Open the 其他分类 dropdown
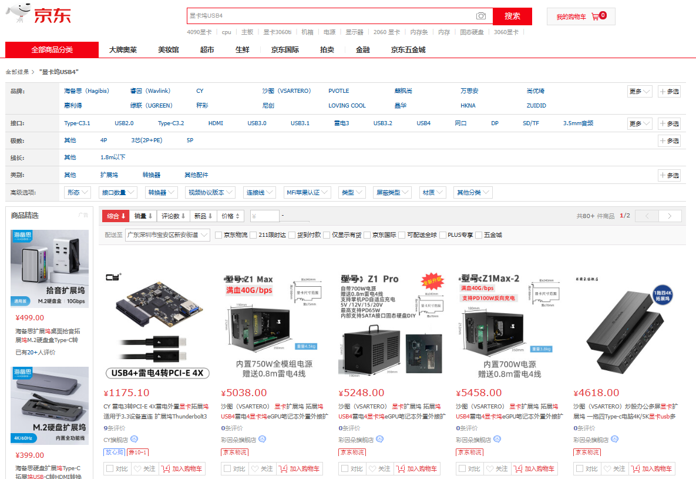The width and height of the screenshot is (696, 479). click(x=473, y=192)
